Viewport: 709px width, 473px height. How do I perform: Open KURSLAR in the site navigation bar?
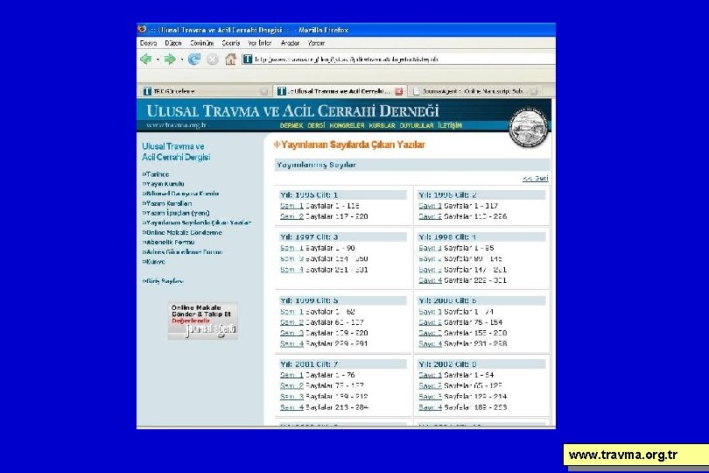[382, 125]
